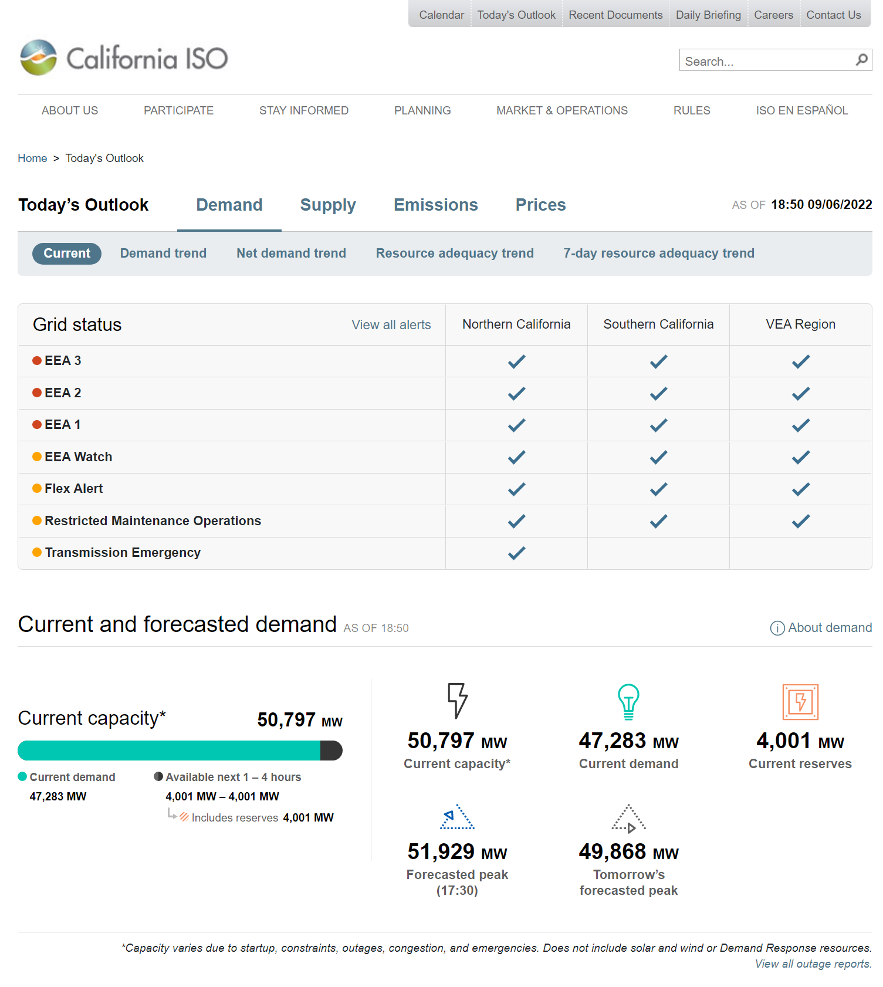Click the lightbulb current demand icon
883x987 pixels.
point(628,702)
